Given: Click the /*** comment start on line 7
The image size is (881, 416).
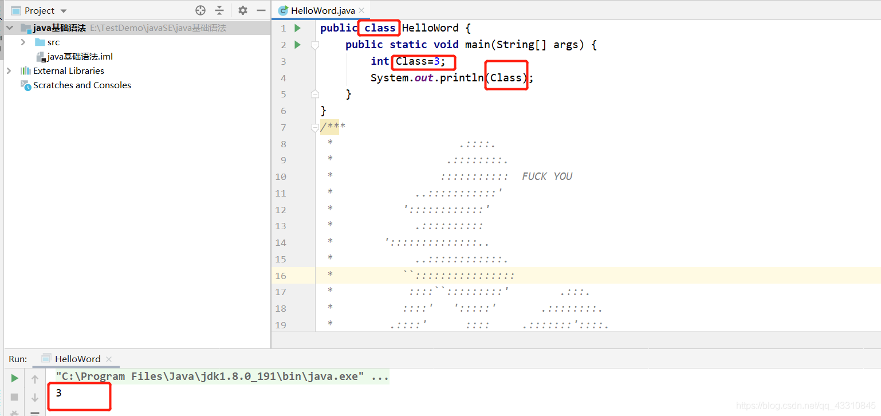Looking at the screenshot, I should coord(333,127).
